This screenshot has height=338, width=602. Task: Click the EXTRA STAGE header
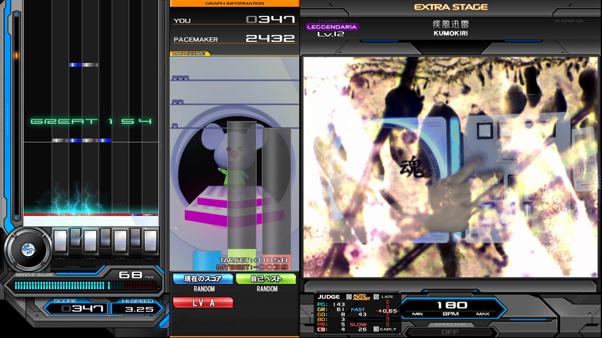[x=451, y=7]
